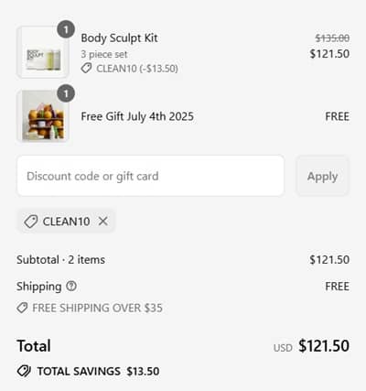Focus the Discount code or gift card field
366x391 pixels.
click(x=151, y=176)
